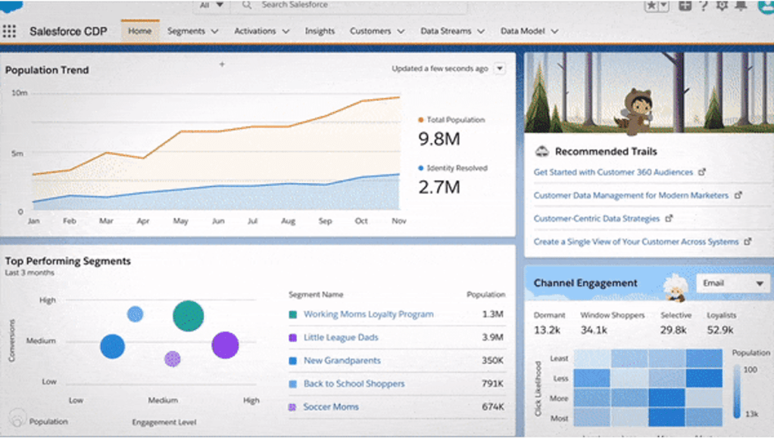
Task: Open Get Started with Customer 360 Audiences
Action: point(613,172)
